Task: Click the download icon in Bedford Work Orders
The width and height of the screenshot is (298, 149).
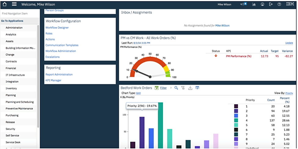Action: [190, 88]
